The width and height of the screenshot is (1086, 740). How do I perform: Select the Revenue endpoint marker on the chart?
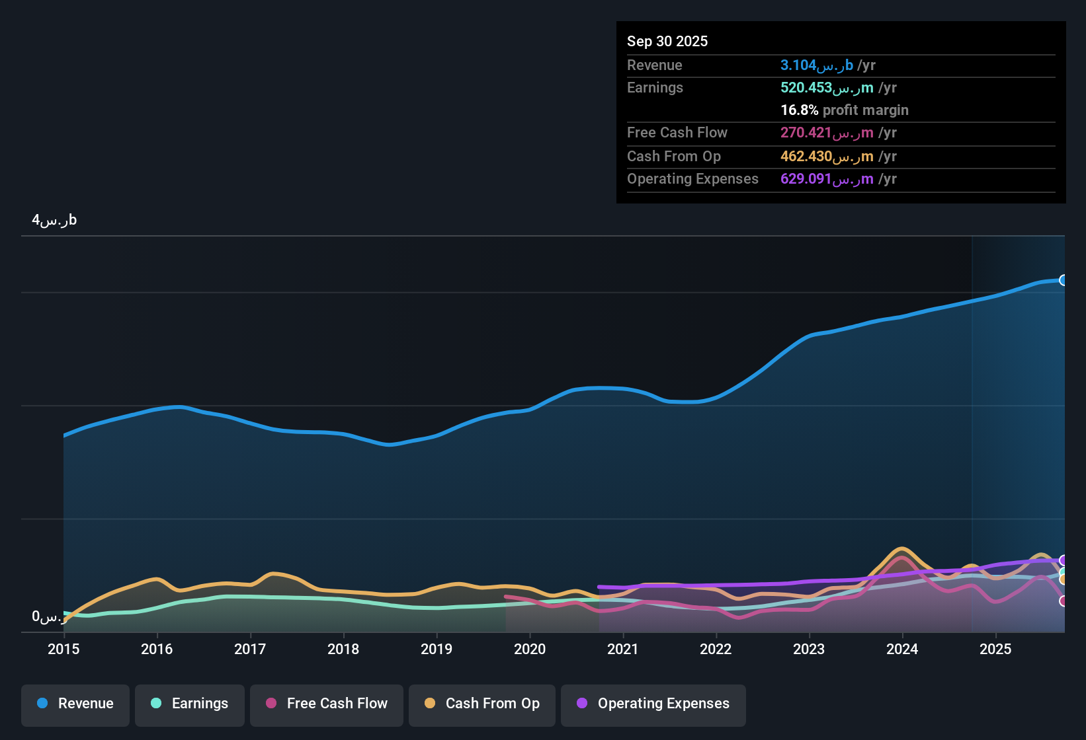1063,280
